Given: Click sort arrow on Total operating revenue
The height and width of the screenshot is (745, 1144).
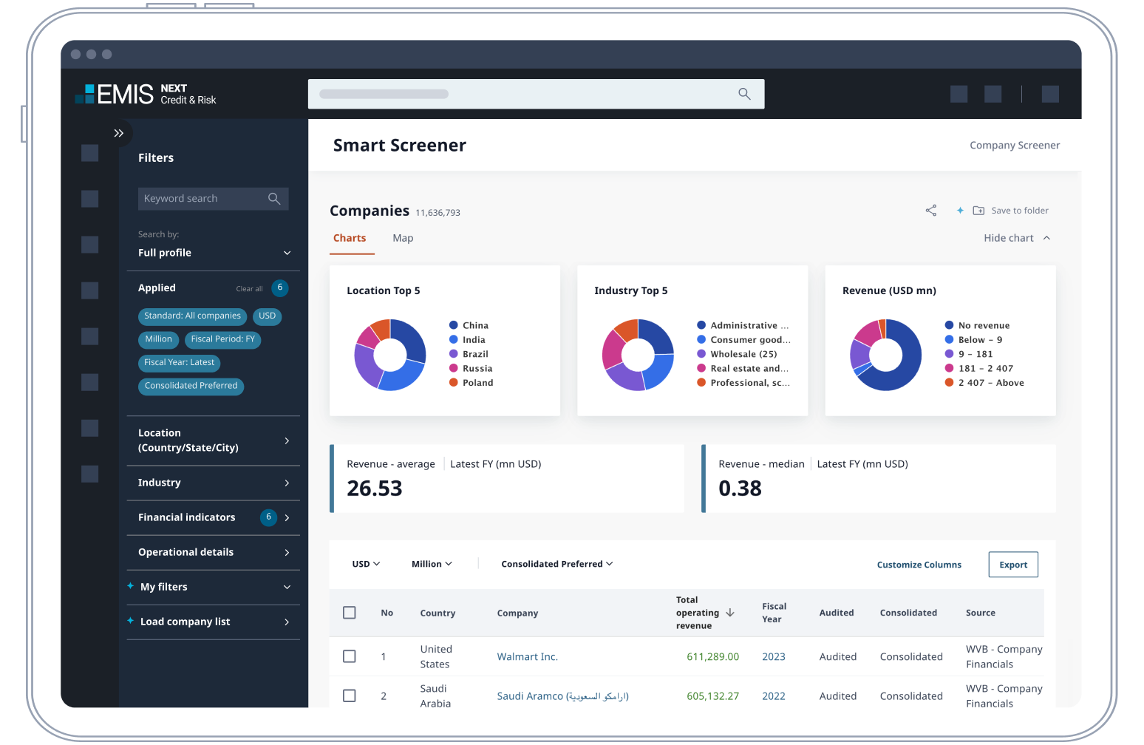Looking at the screenshot, I should [x=730, y=613].
